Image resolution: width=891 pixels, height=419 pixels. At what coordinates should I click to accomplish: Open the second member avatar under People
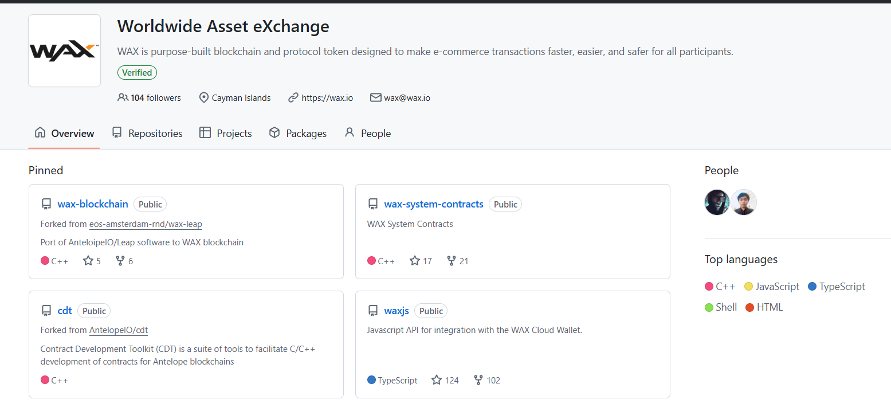[x=744, y=202]
